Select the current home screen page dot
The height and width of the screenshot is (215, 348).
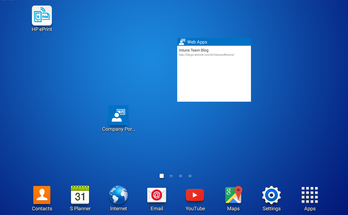161,176
